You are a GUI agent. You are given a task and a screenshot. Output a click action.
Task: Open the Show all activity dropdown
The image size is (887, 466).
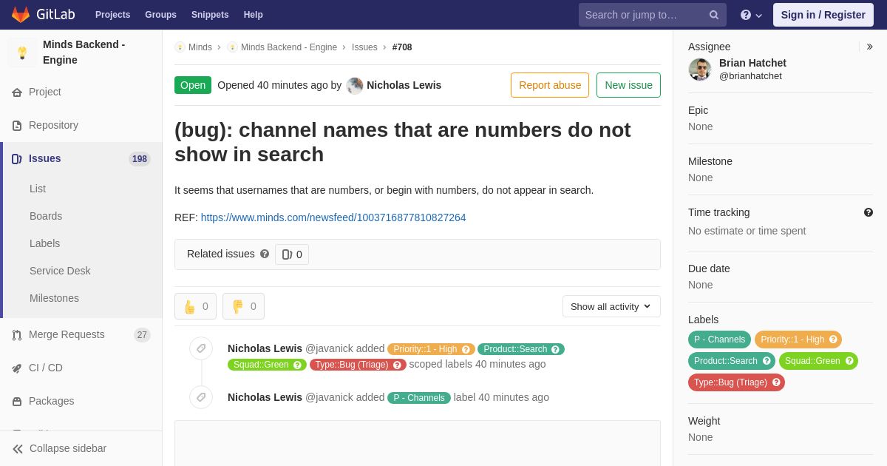click(611, 306)
